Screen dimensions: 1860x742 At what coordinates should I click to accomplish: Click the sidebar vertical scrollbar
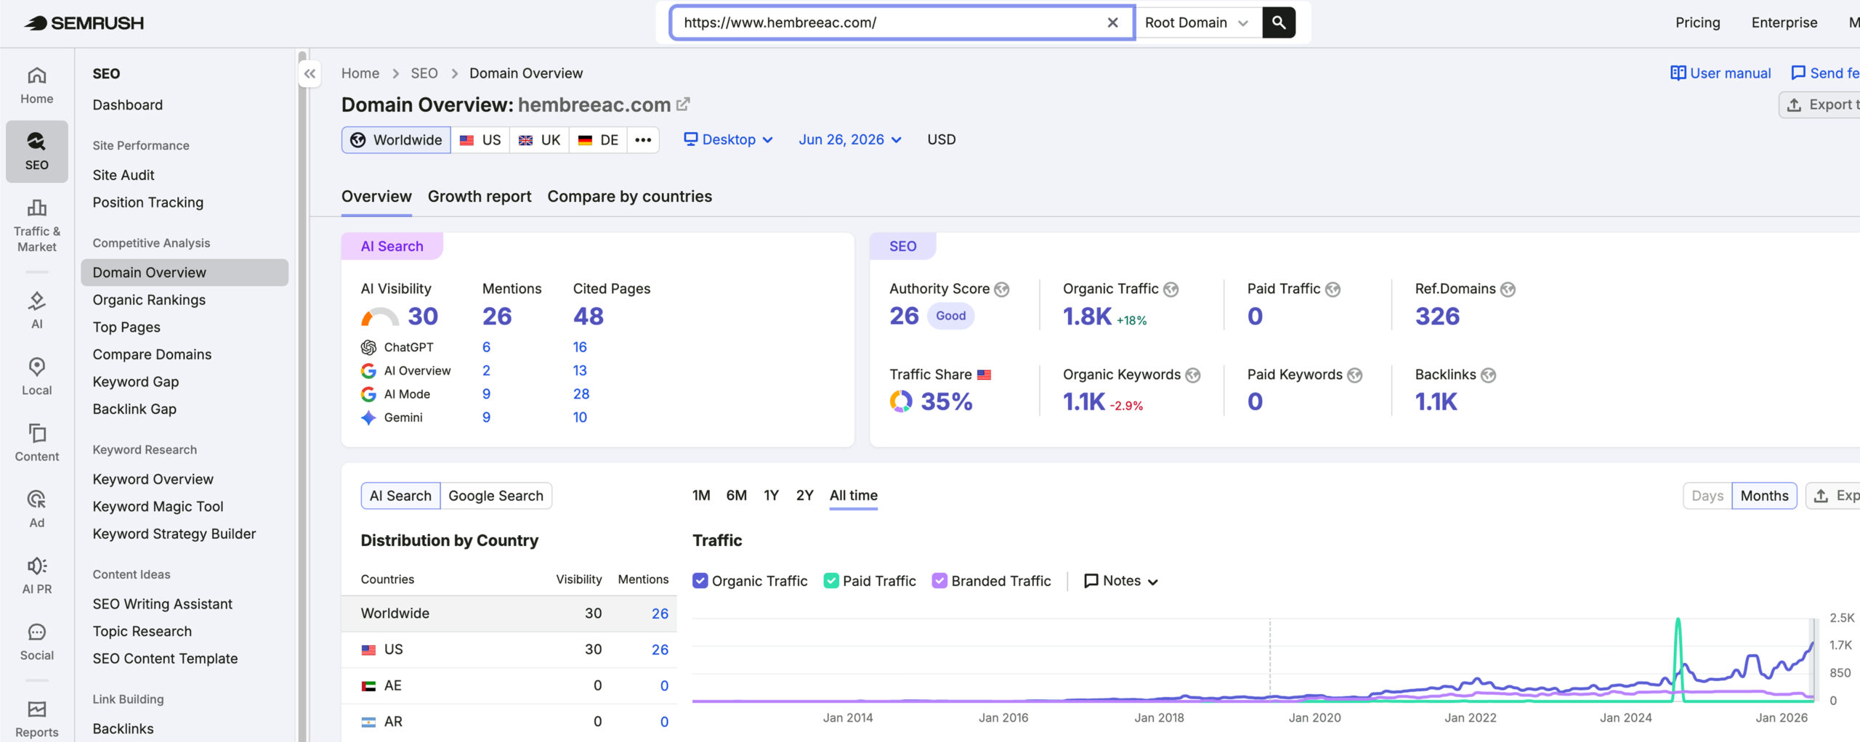[302, 396]
